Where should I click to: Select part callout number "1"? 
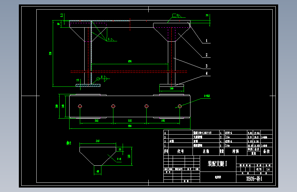[x=207, y=41]
